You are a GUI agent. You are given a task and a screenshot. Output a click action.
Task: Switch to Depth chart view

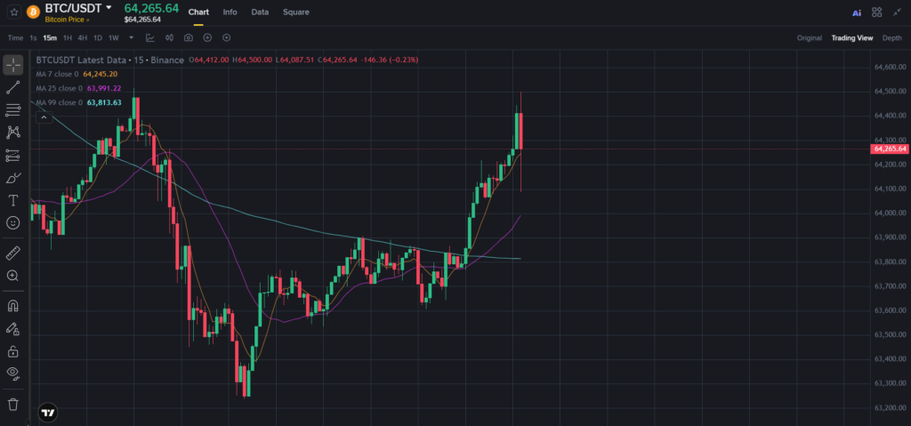pyautogui.click(x=891, y=37)
